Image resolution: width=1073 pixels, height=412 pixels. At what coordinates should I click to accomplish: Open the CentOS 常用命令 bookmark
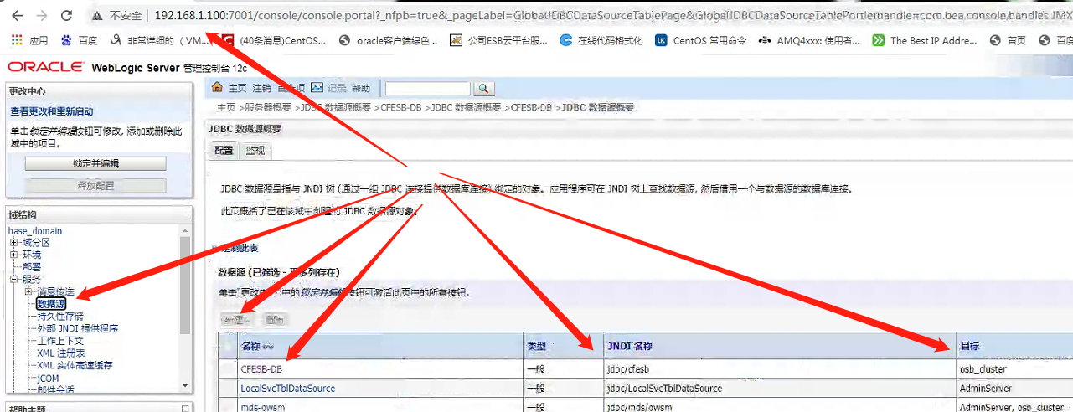point(700,40)
